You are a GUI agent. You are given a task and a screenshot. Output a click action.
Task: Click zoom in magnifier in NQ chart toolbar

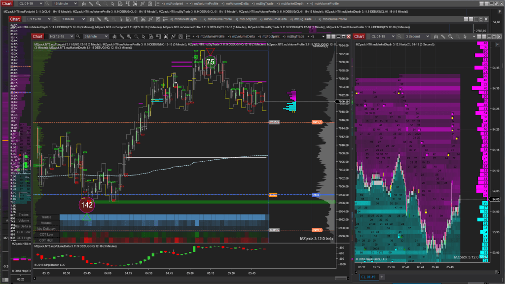pyautogui.click(x=129, y=36)
